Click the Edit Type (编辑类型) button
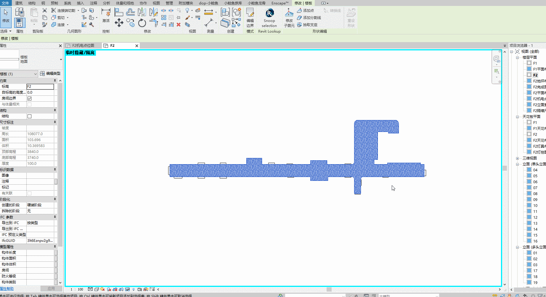Viewport: 546px width, 297px height. [50, 74]
